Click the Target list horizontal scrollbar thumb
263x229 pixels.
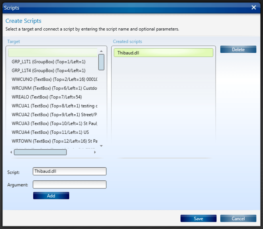tap(40, 152)
